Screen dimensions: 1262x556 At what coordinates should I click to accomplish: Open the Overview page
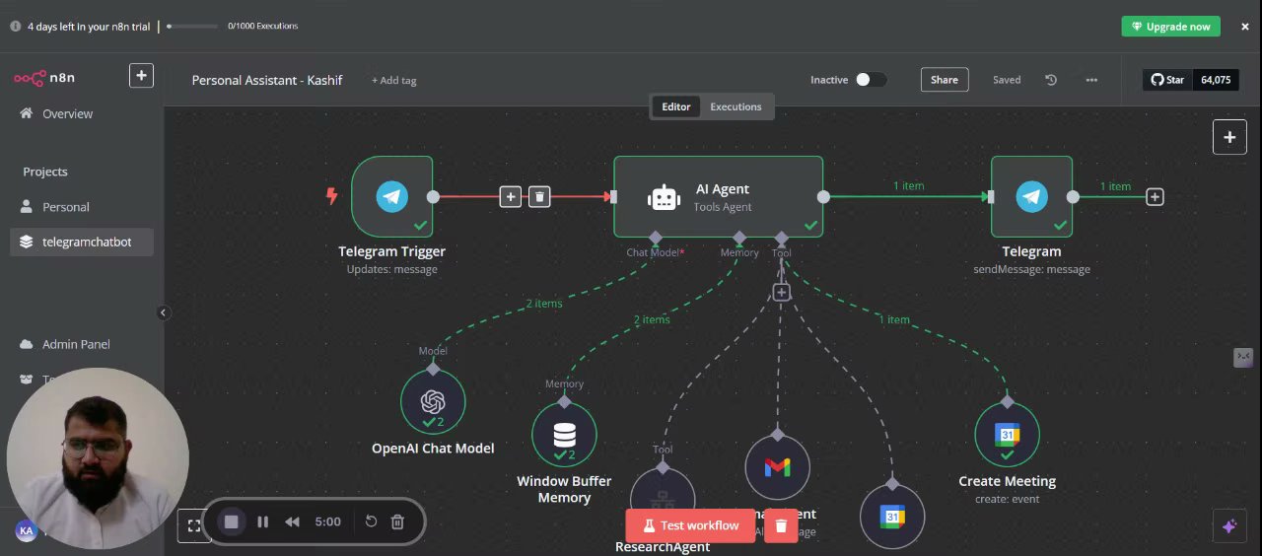[x=56, y=114]
